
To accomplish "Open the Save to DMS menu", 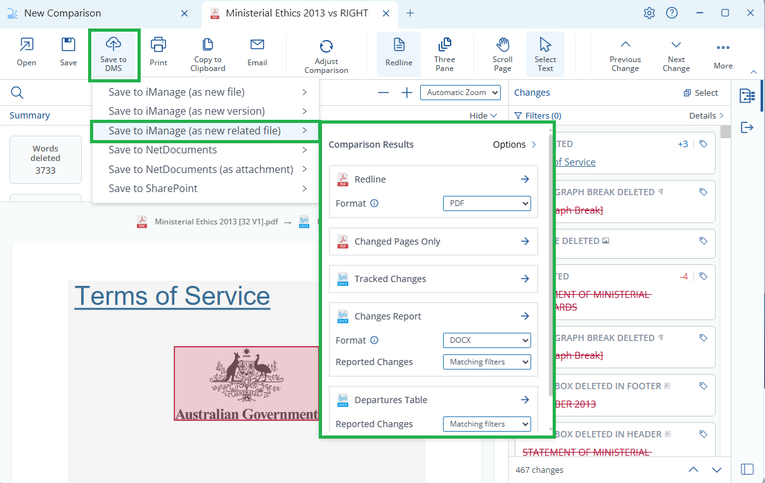I will [113, 55].
